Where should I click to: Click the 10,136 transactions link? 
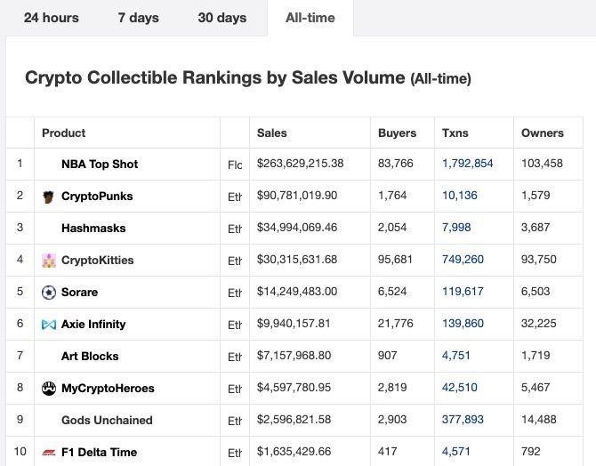(x=460, y=196)
